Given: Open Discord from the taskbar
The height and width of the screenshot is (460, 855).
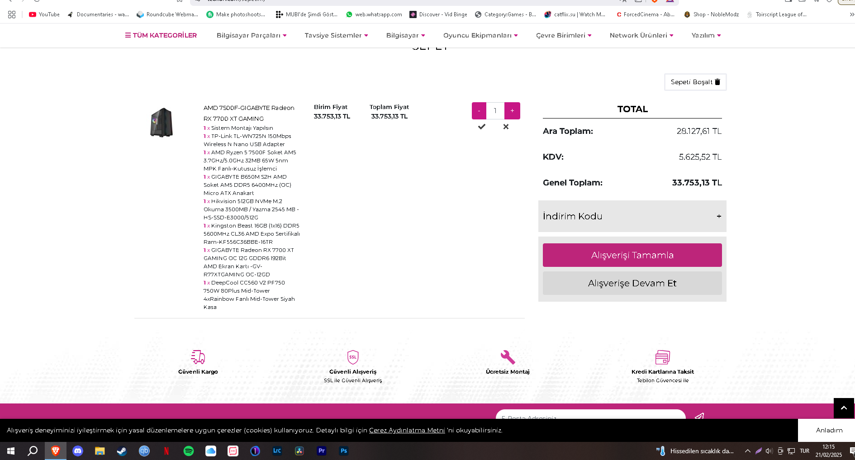Looking at the screenshot, I should coord(78,451).
